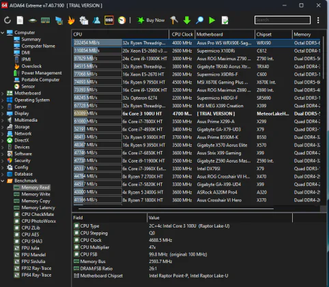Open the CPU AES benchmark
This screenshot has height=287, width=329.
click(x=30, y=234)
